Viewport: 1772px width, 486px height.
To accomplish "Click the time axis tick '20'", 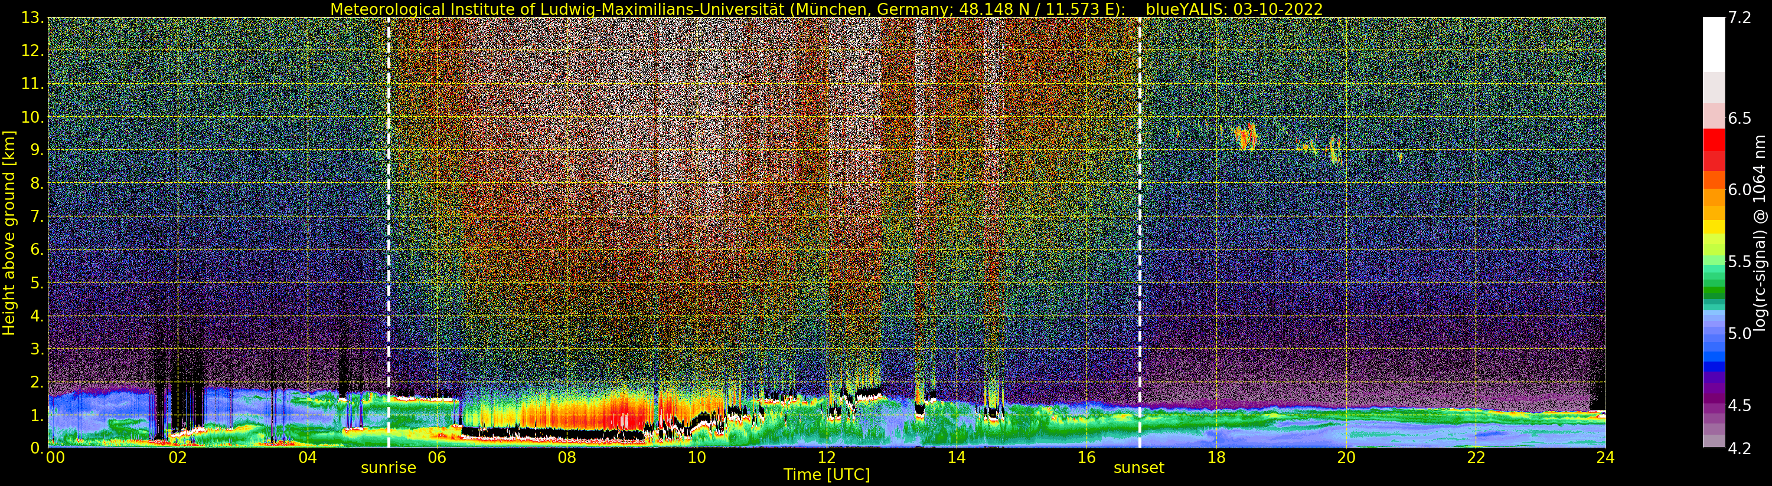I will click(x=1346, y=457).
